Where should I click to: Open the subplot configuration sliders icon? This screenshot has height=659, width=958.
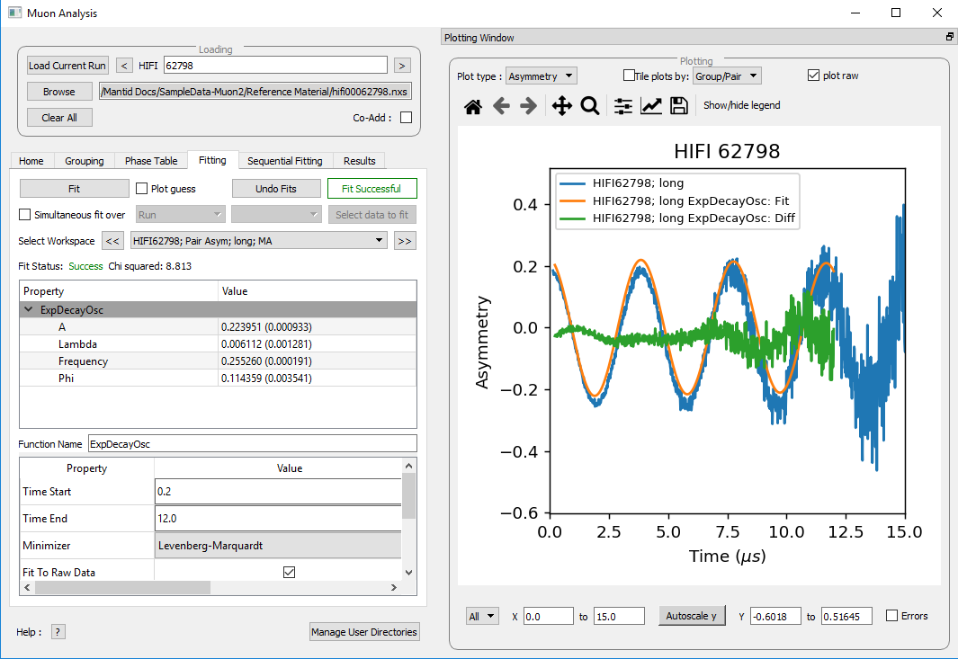point(623,106)
